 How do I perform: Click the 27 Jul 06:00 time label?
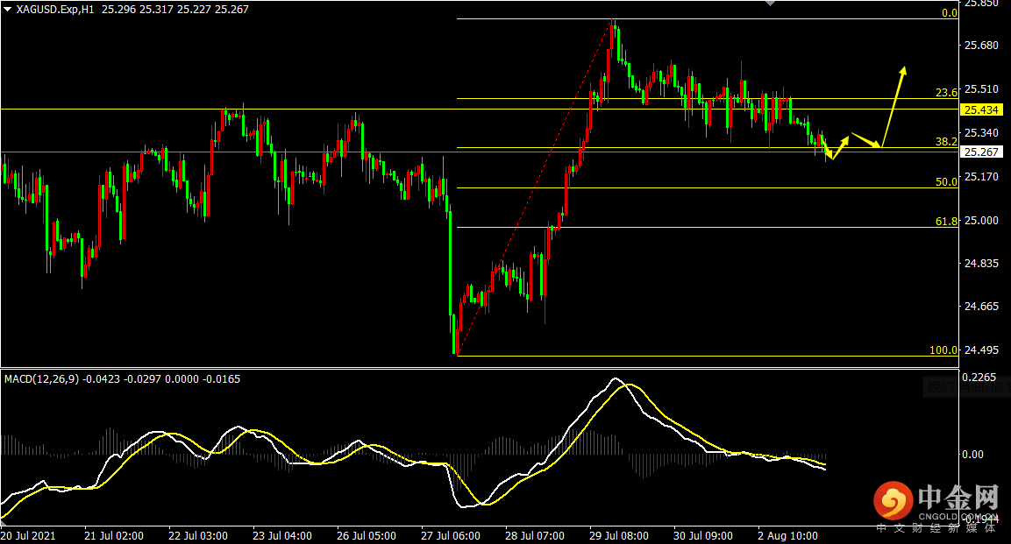(451, 535)
